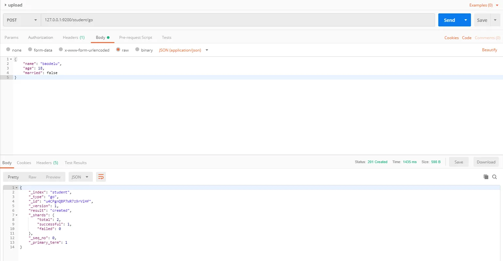This screenshot has width=503, height=261.
Task: Click the Beautify link
Action: click(x=489, y=50)
